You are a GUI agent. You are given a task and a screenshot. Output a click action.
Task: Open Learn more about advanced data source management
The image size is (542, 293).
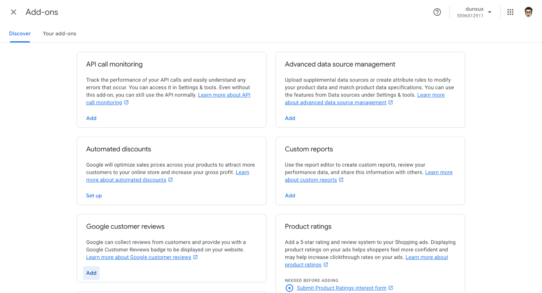pos(335,103)
